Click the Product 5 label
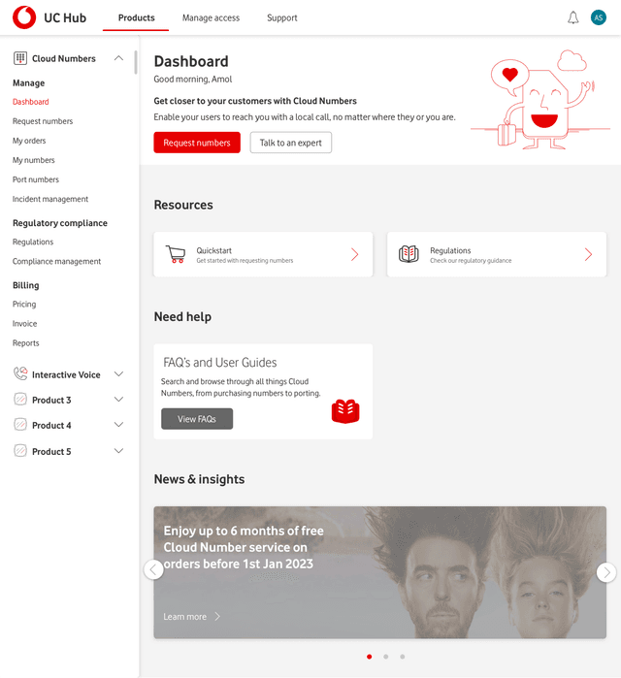Image resolution: width=621 pixels, height=678 pixels. tap(51, 451)
